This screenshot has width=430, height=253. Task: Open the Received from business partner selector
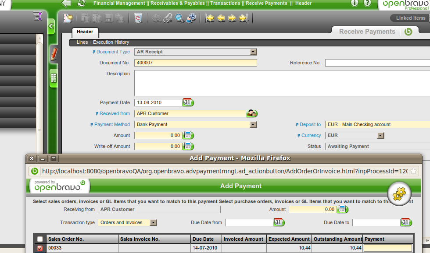point(252,113)
